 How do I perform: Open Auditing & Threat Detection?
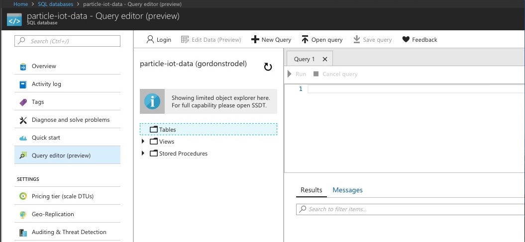point(67,232)
